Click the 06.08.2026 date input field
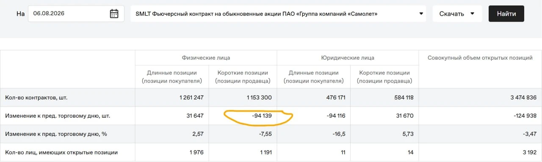This screenshot has height=162, width=542. [x=76, y=14]
